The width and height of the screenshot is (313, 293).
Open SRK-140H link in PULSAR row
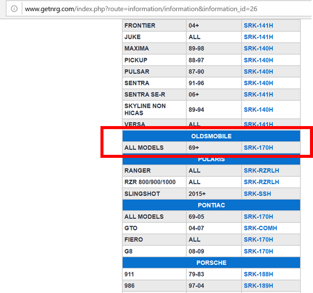click(x=258, y=72)
